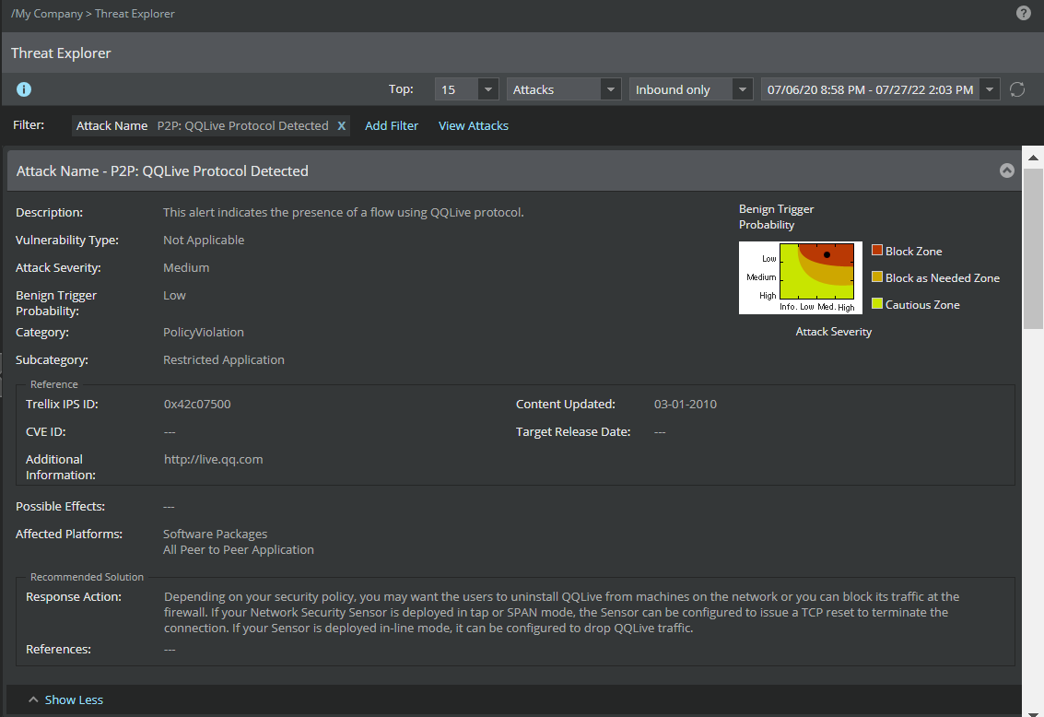Screen dimensions: 1044x717
Task: Click the Software Packages platform text
Action: click(215, 534)
